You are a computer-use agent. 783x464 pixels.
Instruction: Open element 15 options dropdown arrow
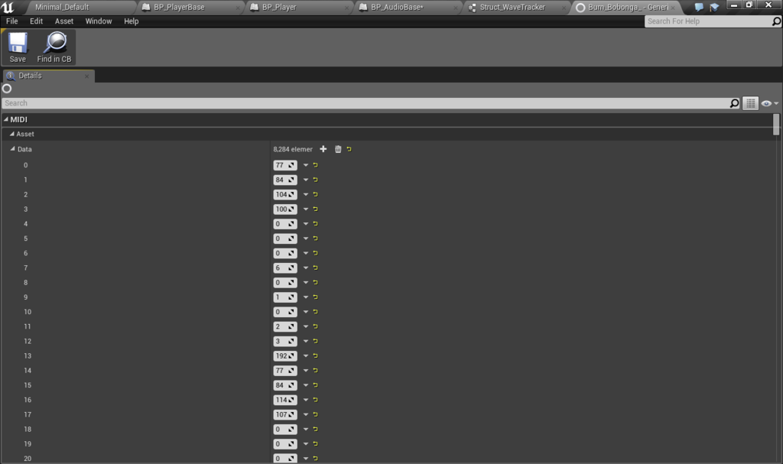(x=306, y=385)
